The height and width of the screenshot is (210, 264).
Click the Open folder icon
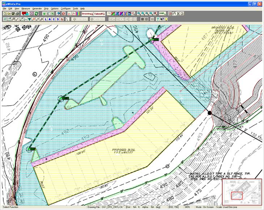coord(9,14)
